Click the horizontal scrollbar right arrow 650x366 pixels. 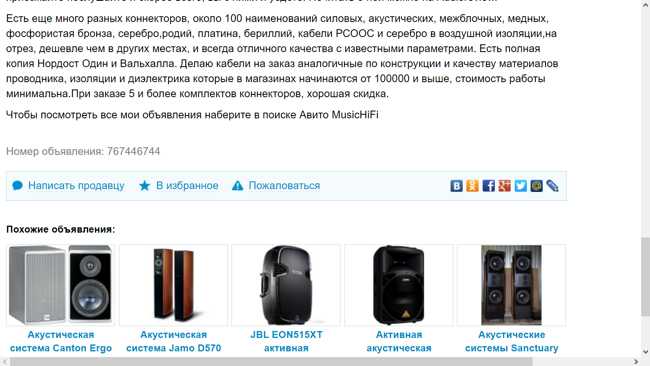(636, 362)
